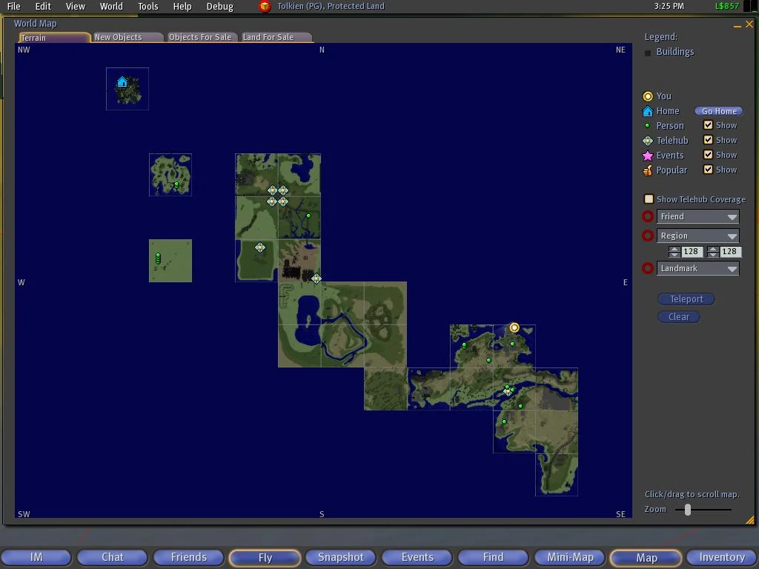Open the Tools menu
Image resolution: width=759 pixels, height=569 pixels.
(148, 6)
